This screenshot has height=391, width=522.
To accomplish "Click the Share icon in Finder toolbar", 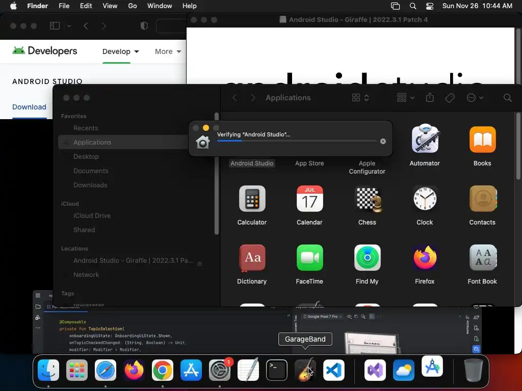I will 430,97.
